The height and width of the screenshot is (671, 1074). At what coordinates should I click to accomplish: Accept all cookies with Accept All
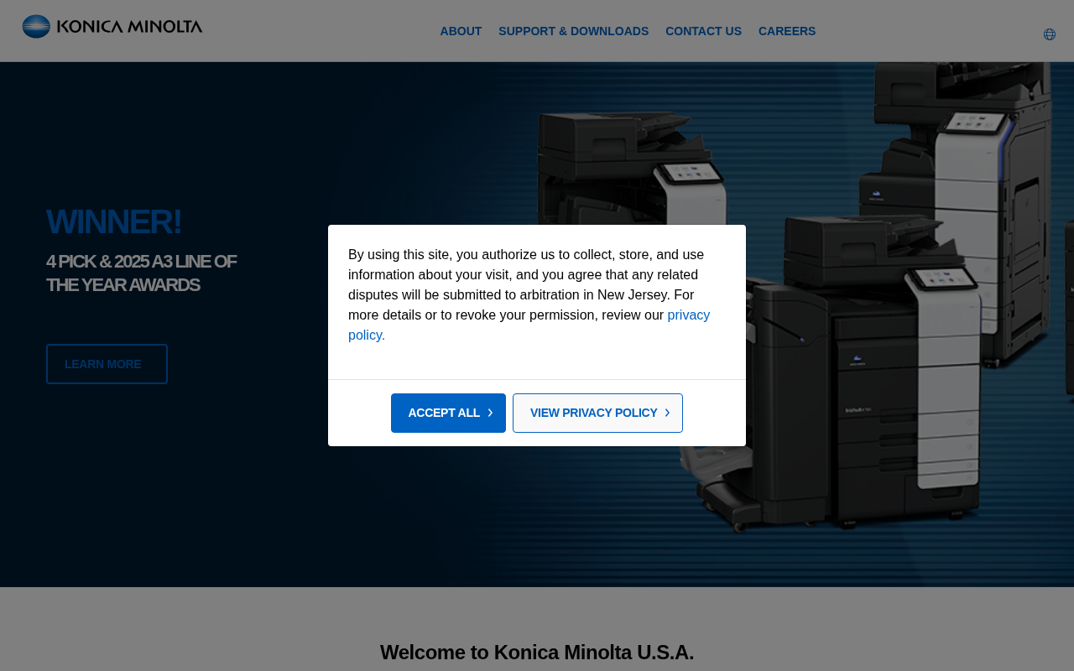[x=448, y=413]
